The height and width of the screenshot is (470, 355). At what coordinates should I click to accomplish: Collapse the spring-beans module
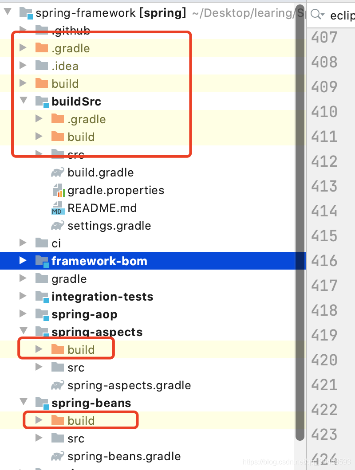pos(24,402)
